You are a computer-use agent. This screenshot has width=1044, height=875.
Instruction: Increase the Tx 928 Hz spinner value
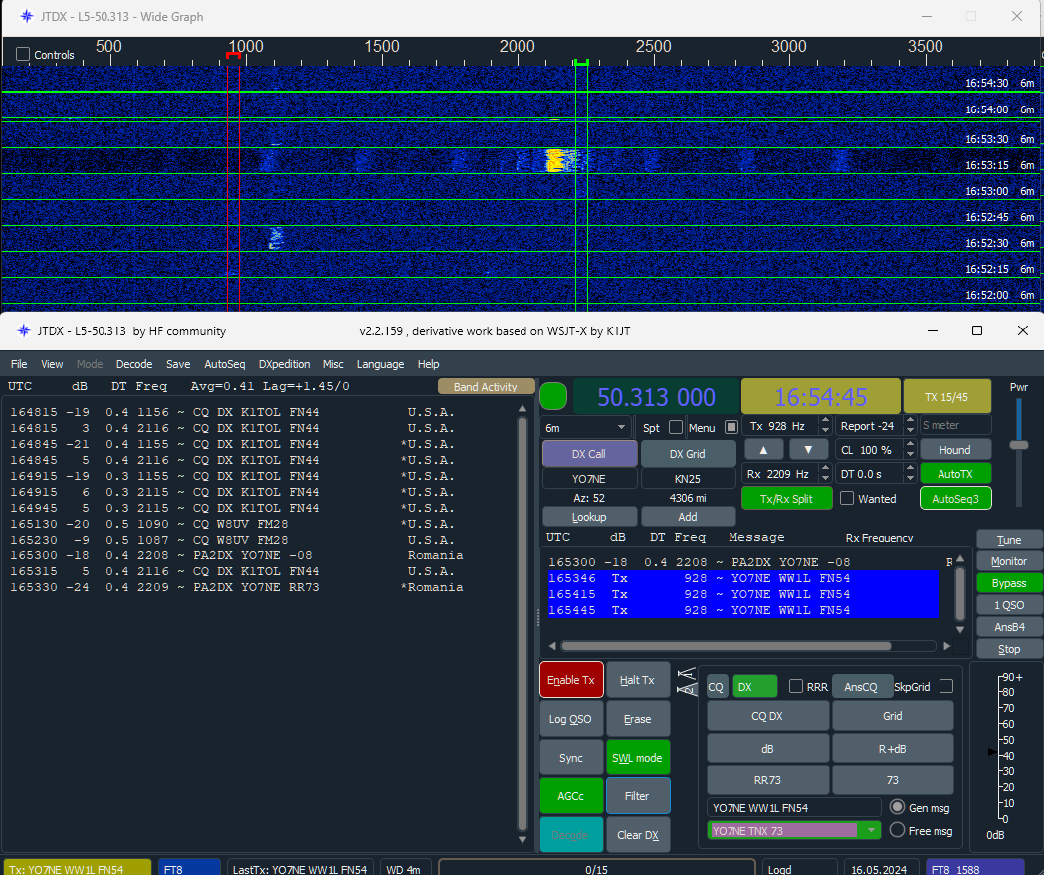click(826, 421)
